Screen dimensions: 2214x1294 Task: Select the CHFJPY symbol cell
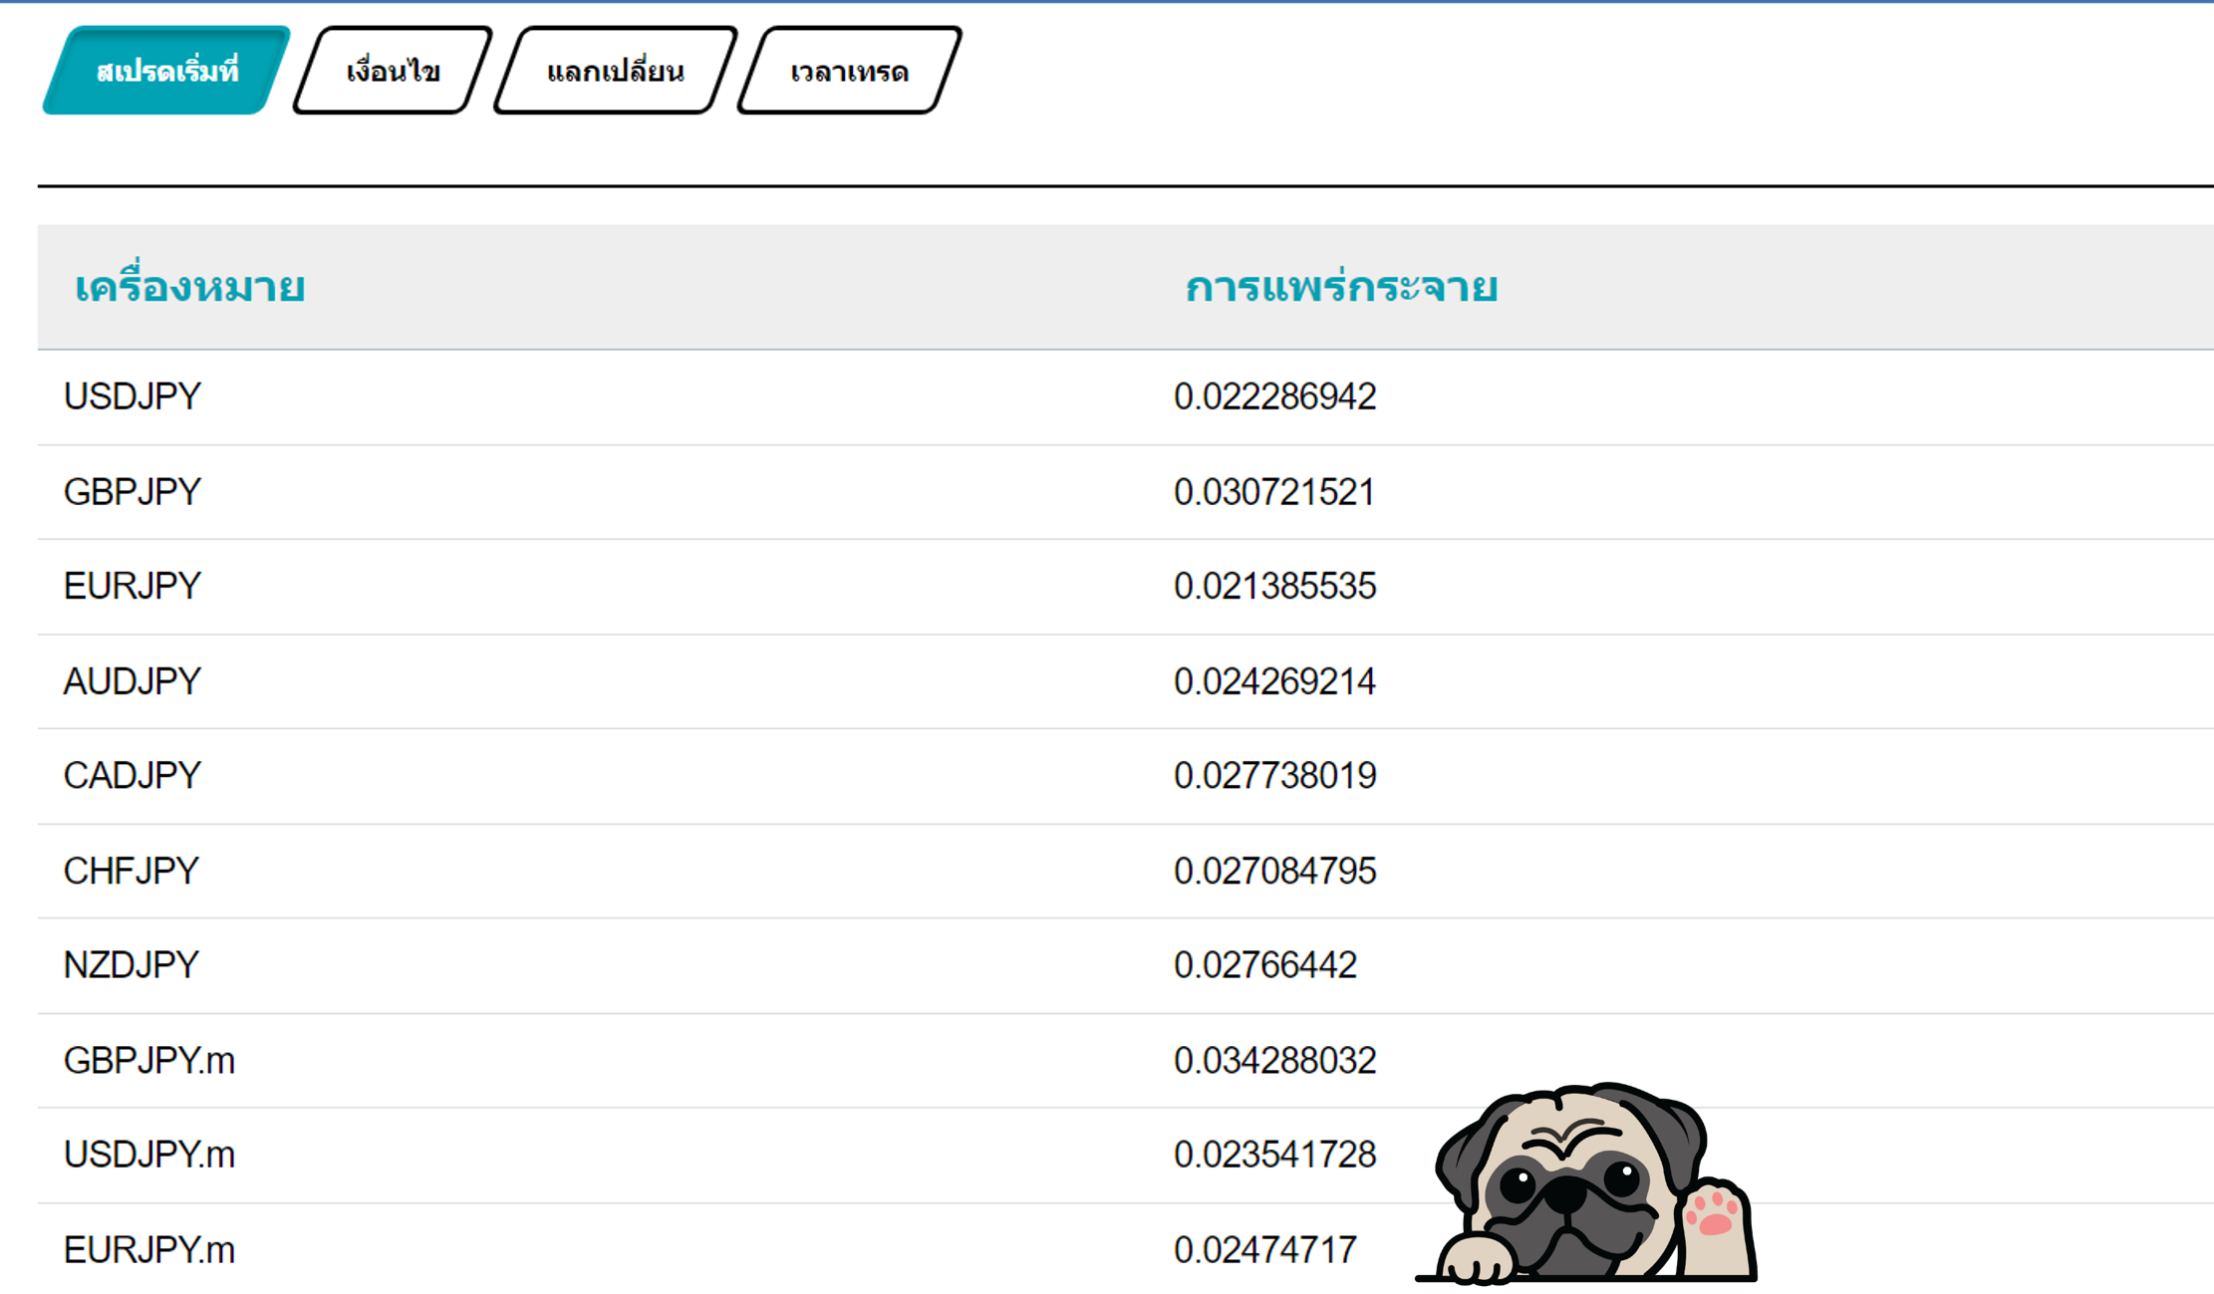click(x=132, y=871)
